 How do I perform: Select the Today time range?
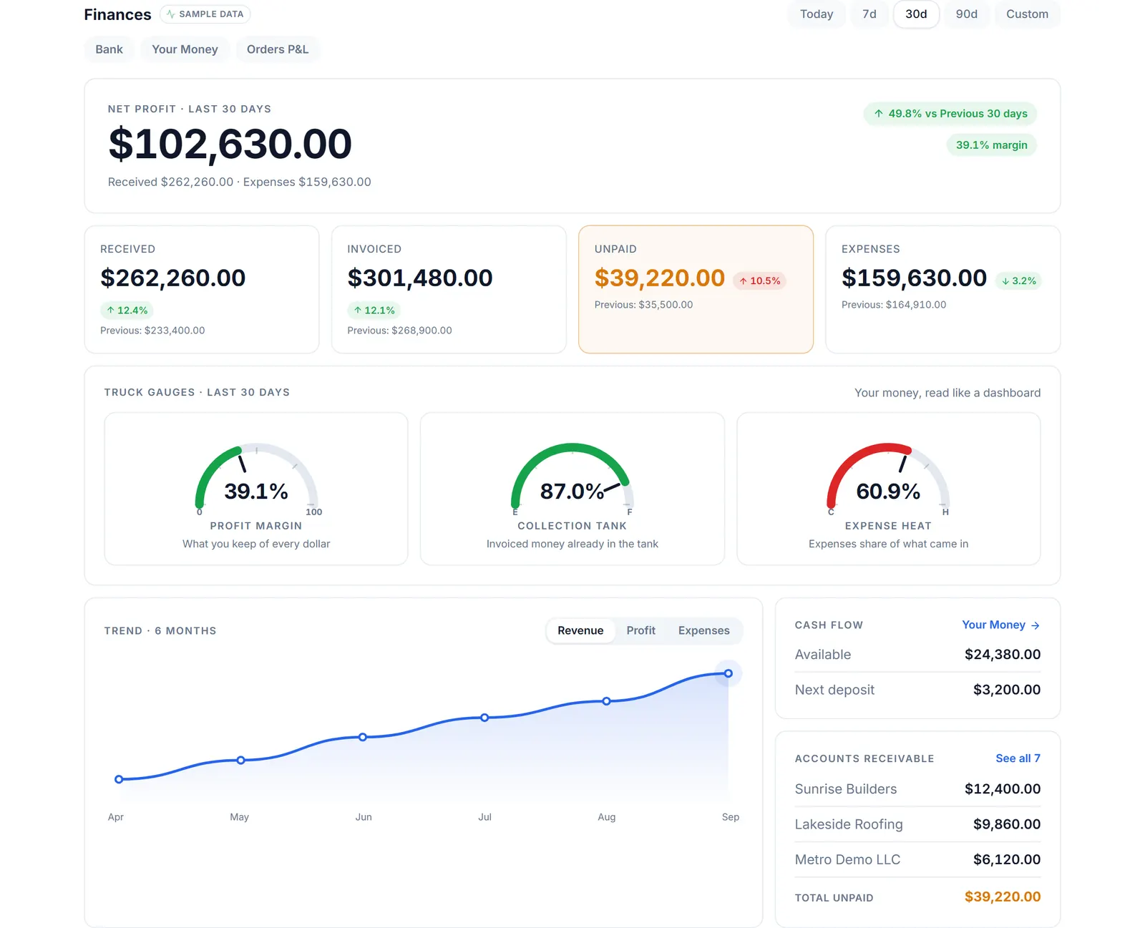pos(817,14)
